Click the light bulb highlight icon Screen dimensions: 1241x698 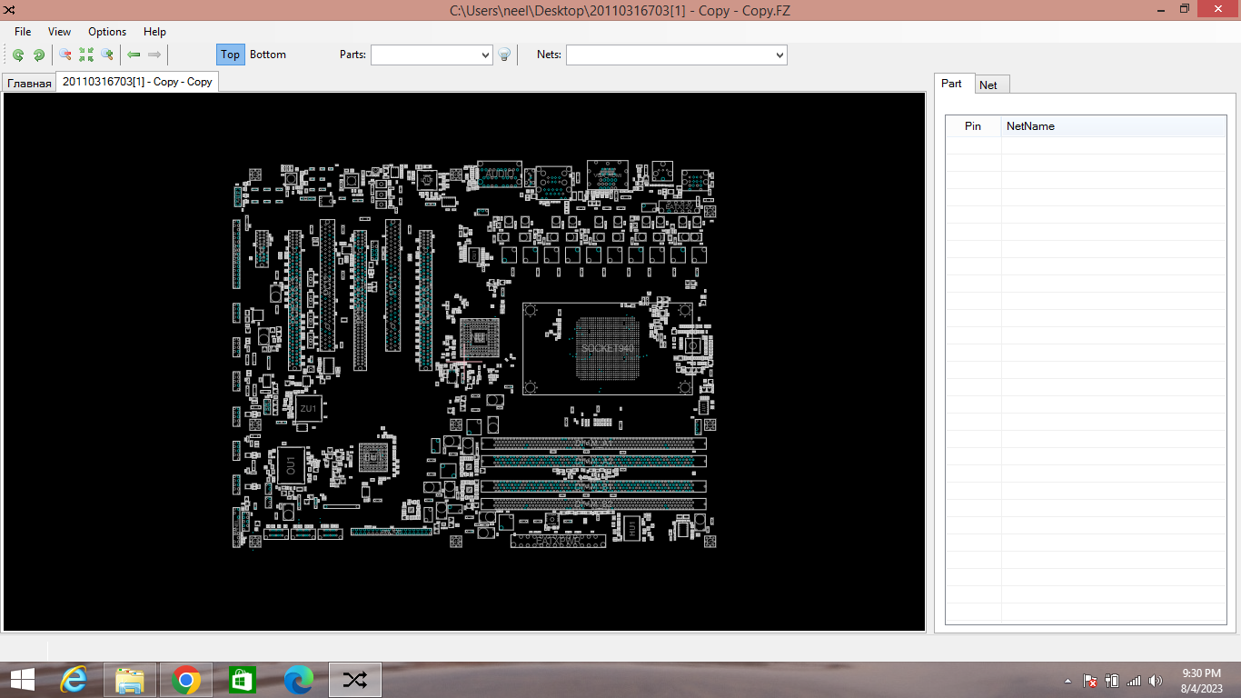[x=505, y=55]
